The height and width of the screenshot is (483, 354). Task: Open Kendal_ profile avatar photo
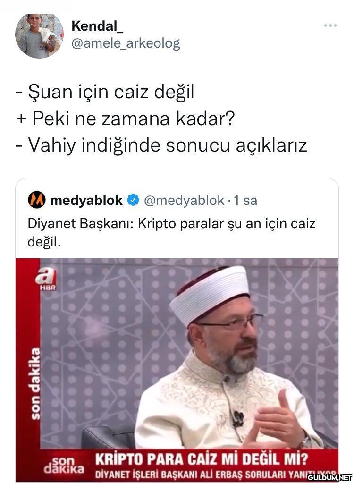[39, 36]
